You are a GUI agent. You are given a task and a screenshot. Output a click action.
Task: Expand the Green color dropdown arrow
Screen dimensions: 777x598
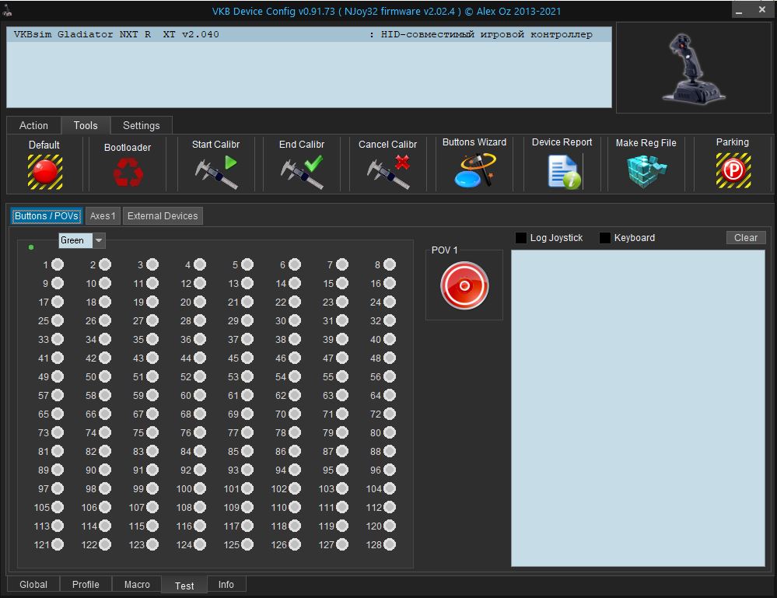coord(99,241)
